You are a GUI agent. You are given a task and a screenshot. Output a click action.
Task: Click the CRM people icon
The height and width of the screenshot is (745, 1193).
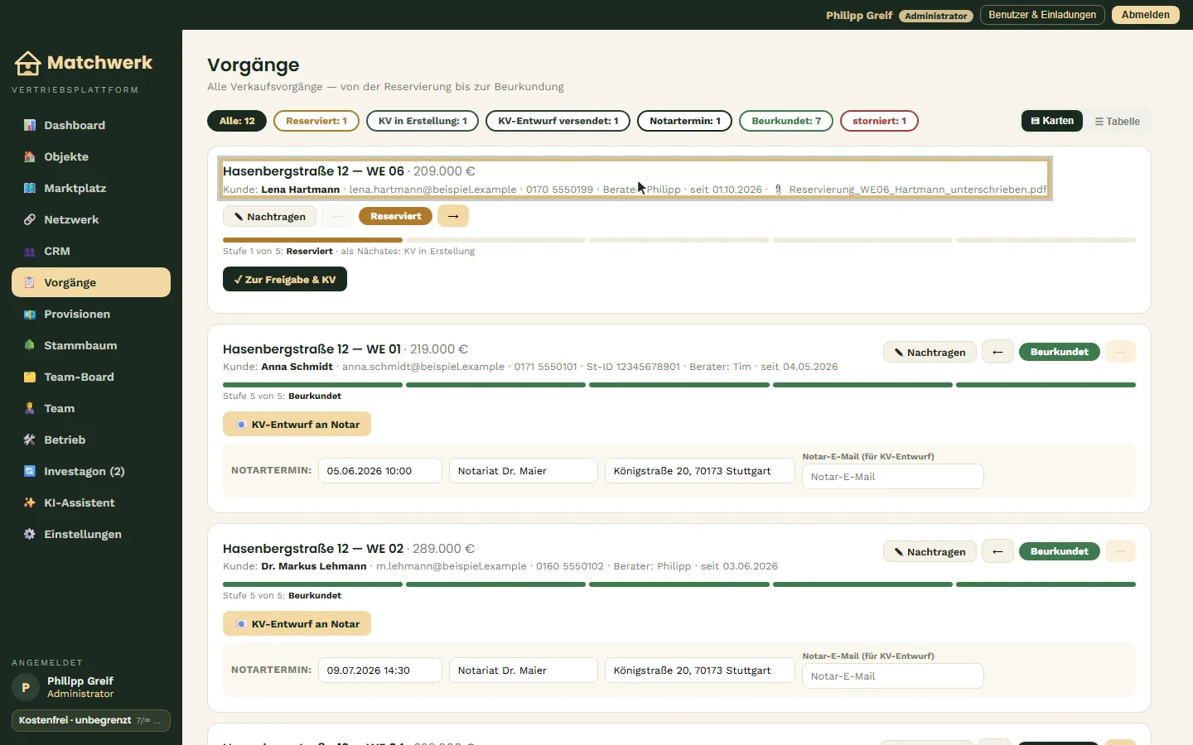(x=30, y=251)
